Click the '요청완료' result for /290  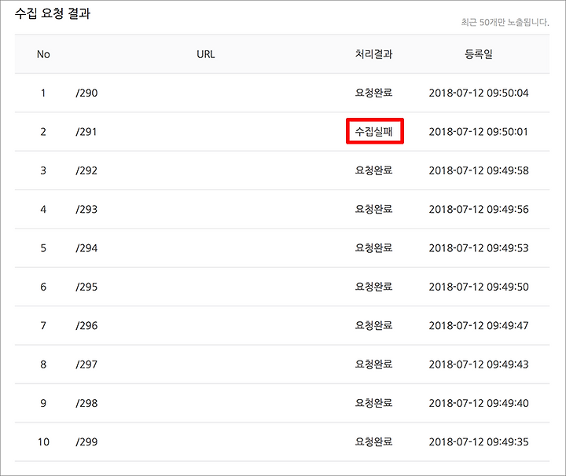click(x=373, y=93)
